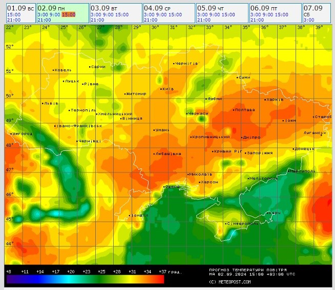Choose 3:00 time under 02.09 пн
This screenshot has width=335, height=290.
43,14
